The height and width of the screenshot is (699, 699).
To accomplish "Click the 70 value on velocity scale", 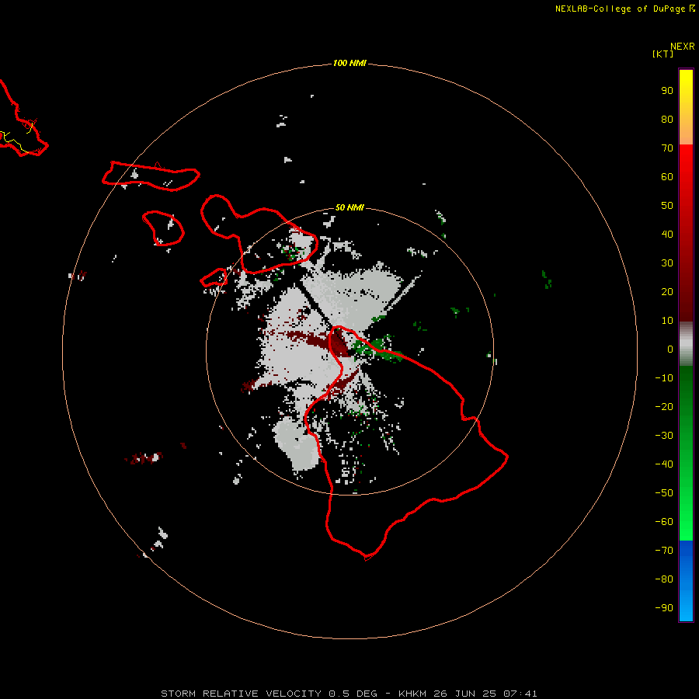I will click(667, 148).
